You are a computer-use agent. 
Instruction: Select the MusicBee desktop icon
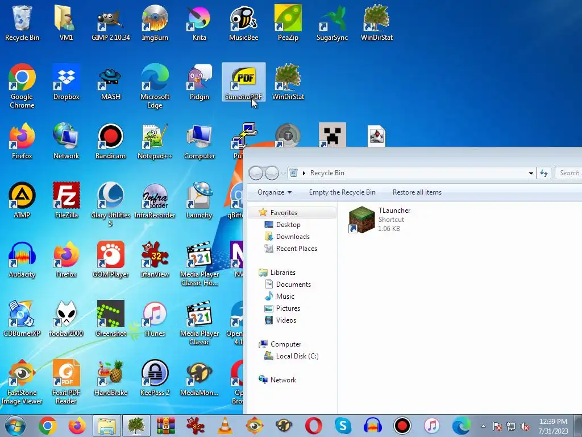[243, 23]
